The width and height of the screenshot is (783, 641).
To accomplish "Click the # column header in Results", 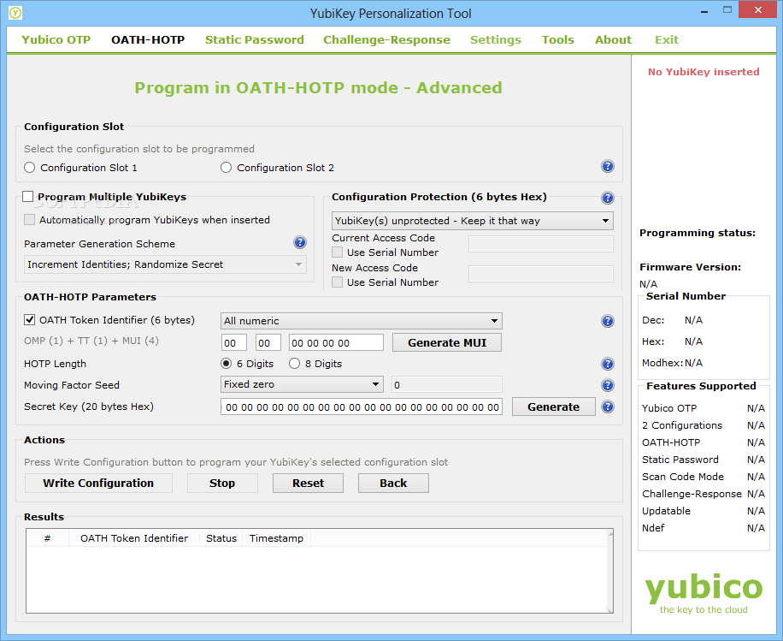I will tap(47, 538).
